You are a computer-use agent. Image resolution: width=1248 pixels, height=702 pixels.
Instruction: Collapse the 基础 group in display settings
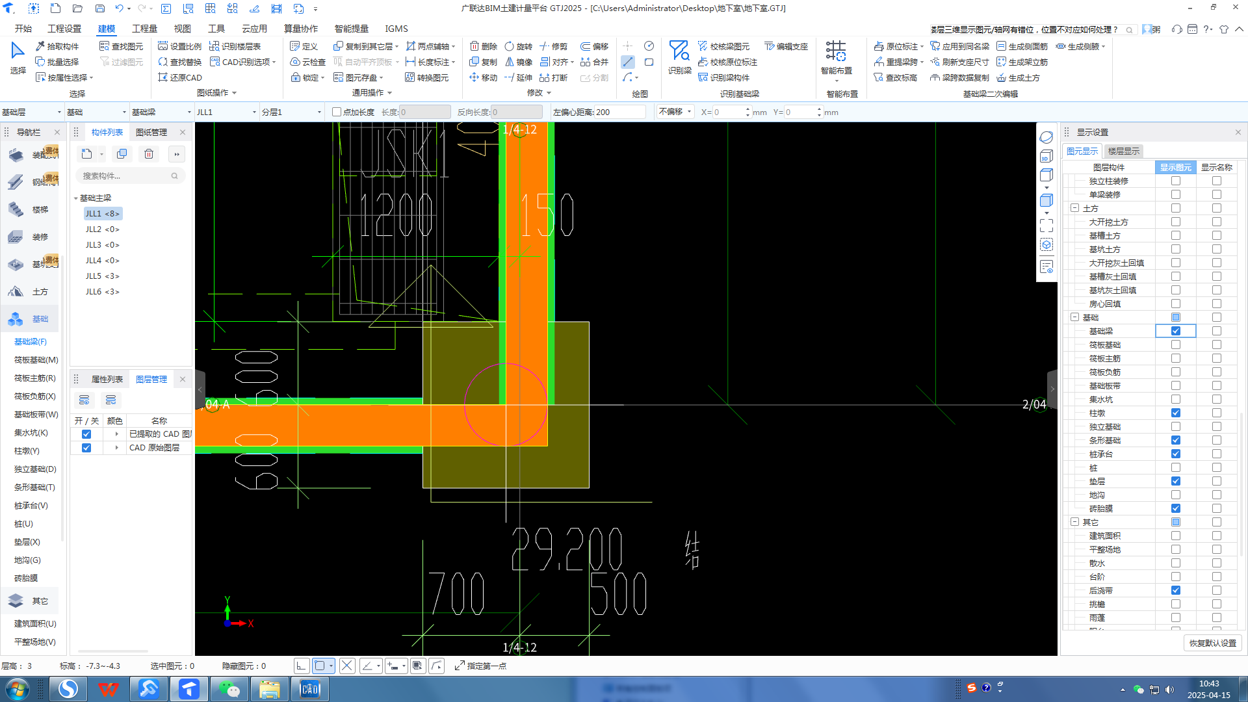click(1074, 317)
